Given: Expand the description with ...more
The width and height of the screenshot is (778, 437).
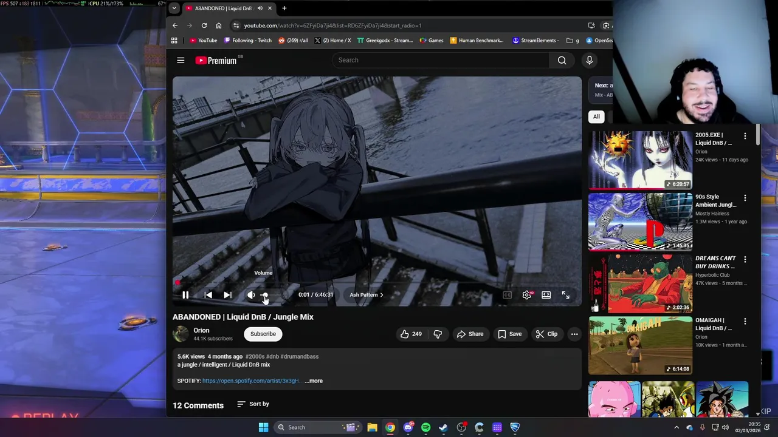Looking at the screenshot, I should pos(314,381).
